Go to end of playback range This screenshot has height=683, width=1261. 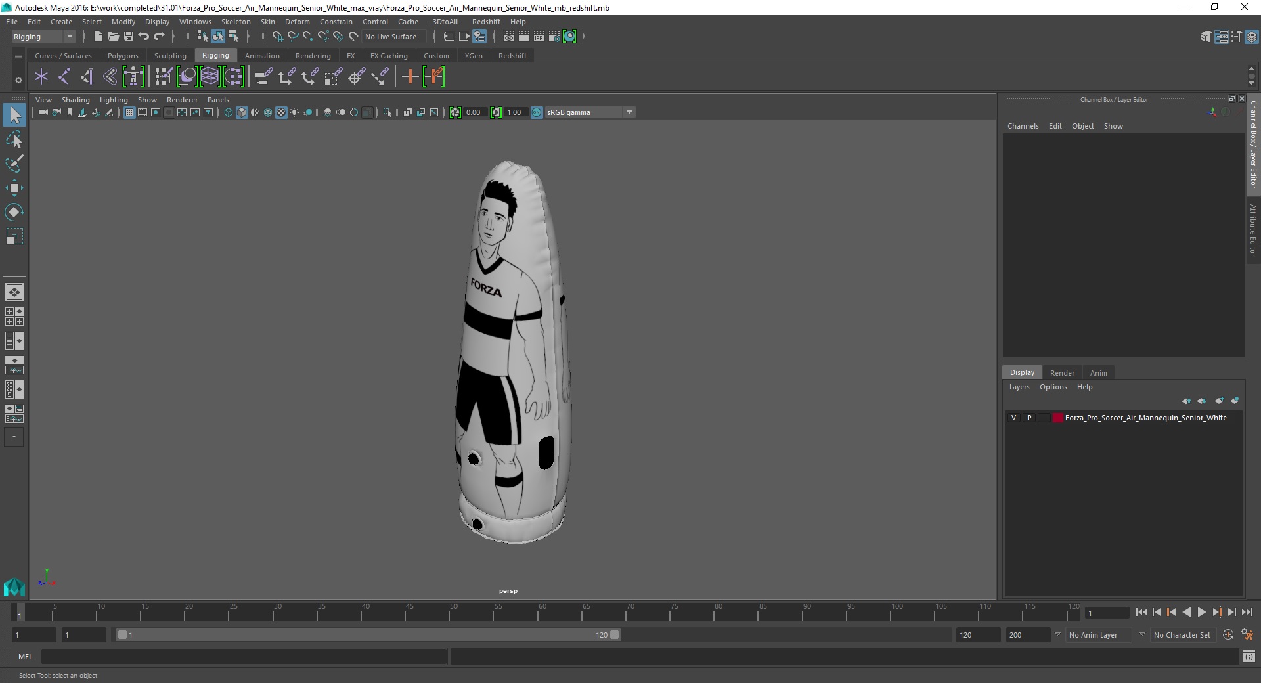click(x=1247, y=612)
